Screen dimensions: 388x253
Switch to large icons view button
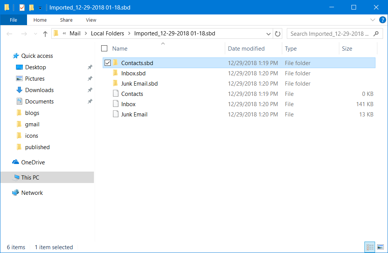point(380,247)
